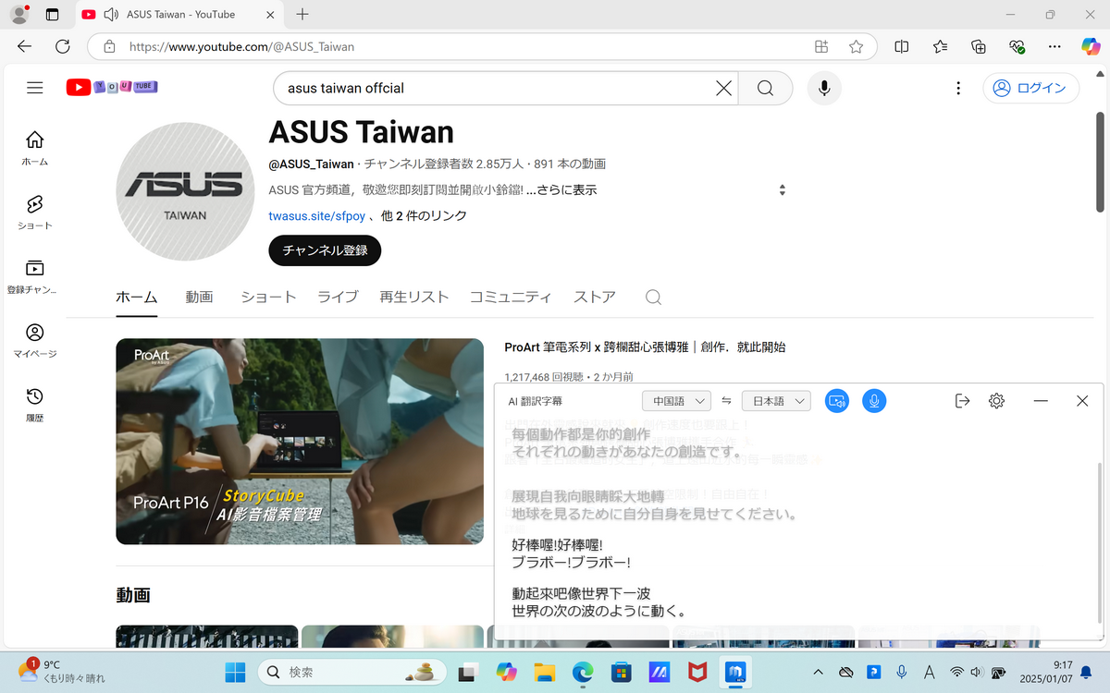Viewport: 1110px width, 693px height.
Task: Open browser essentials heart icon
Action: [x=1017, y=46]
